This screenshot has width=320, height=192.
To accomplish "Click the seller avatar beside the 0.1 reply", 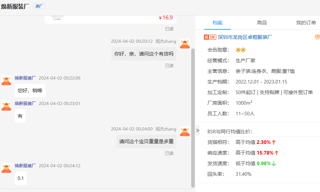I will click(6, 168).
